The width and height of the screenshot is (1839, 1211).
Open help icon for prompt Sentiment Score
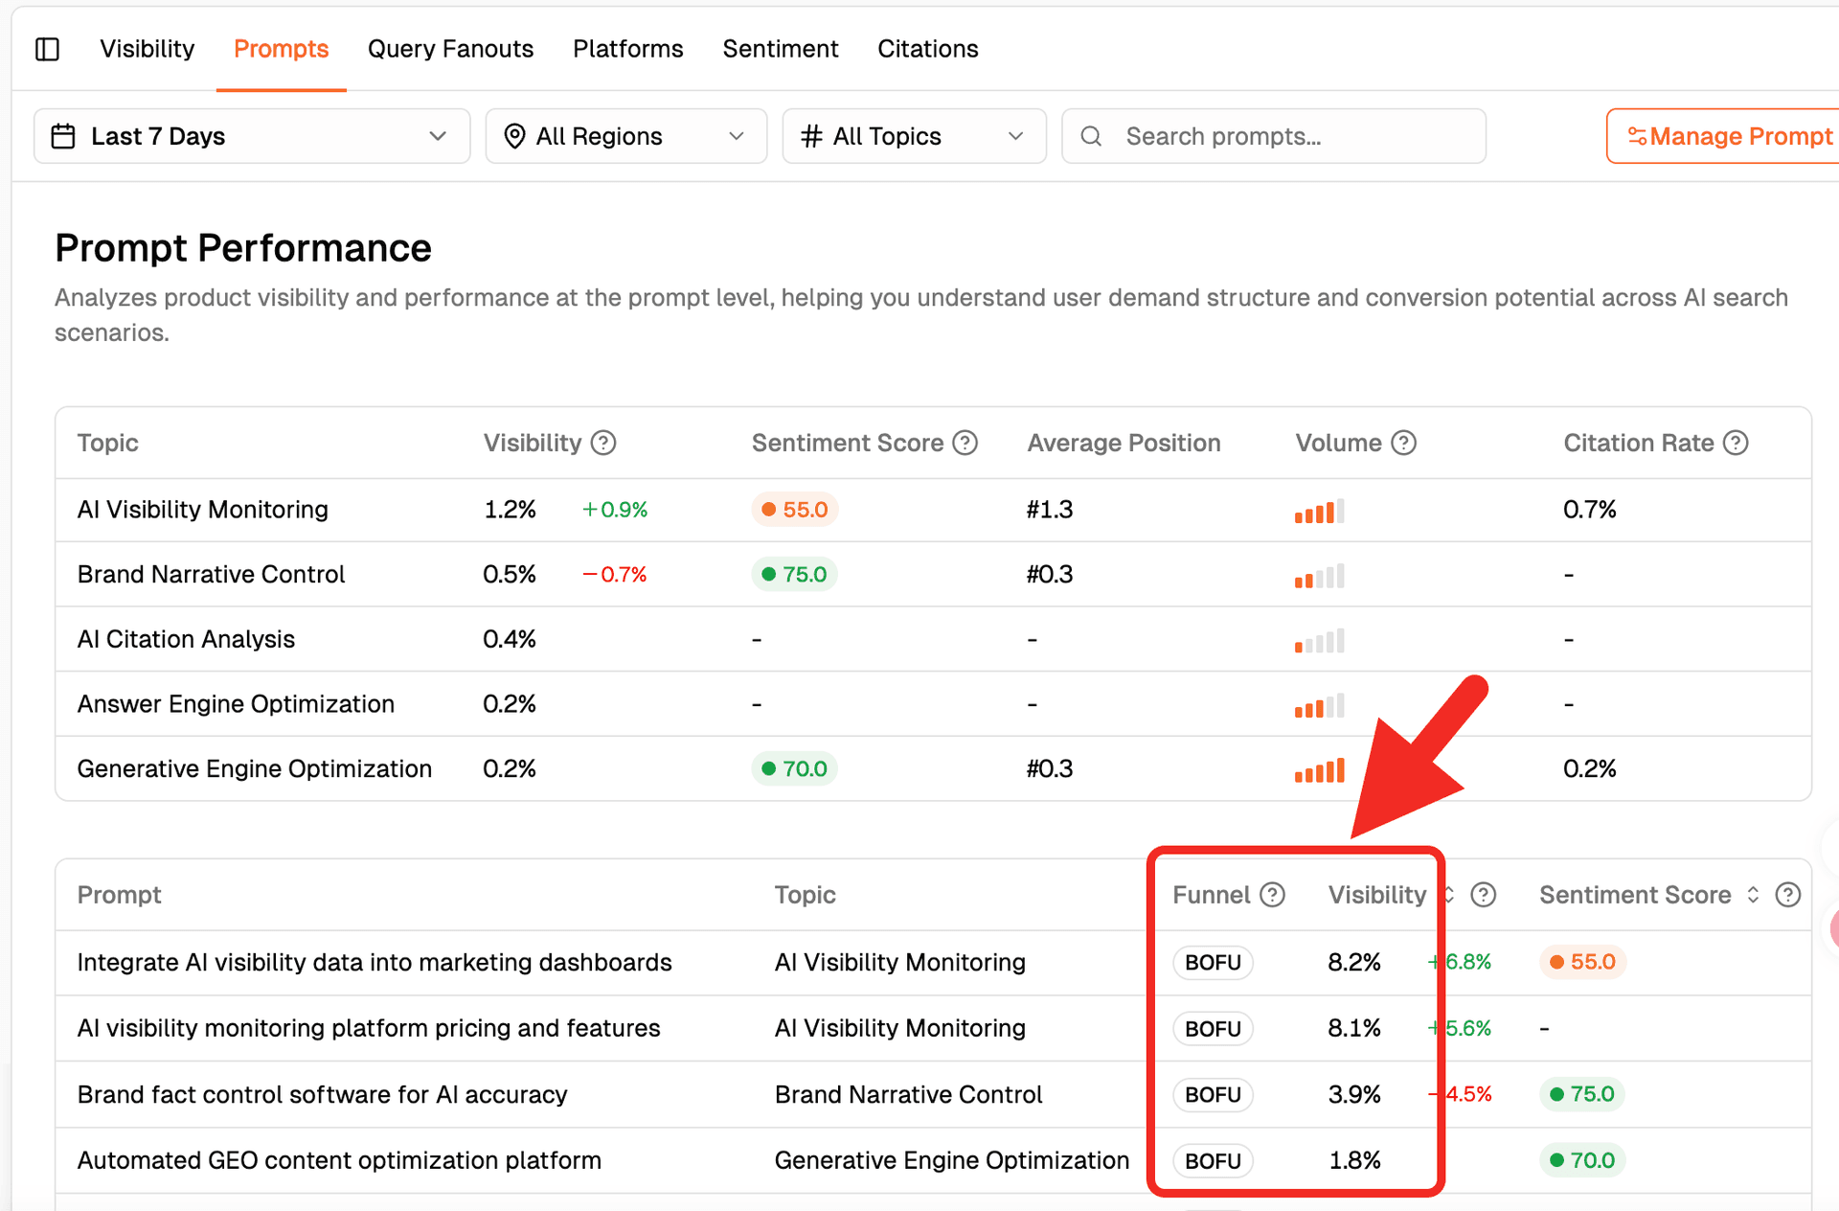(x=1787, y=895)
